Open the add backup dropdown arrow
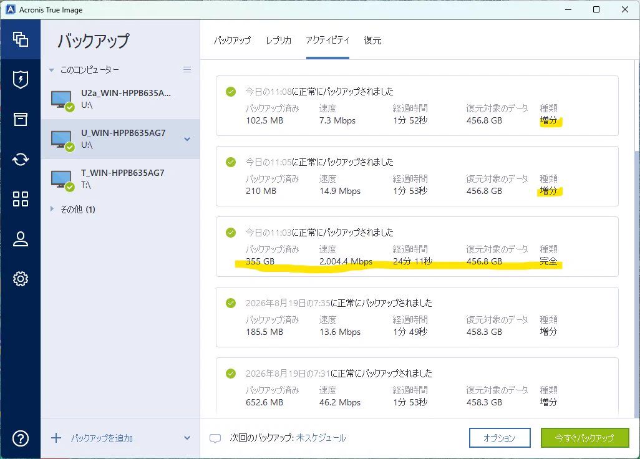 [187, 438]
